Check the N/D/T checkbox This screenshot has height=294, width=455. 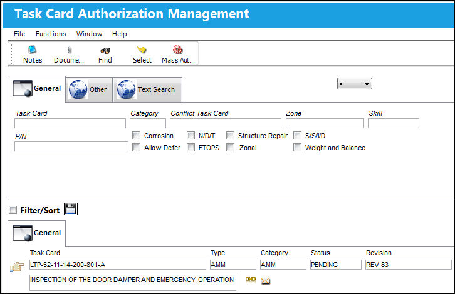[x=191, y=136]
